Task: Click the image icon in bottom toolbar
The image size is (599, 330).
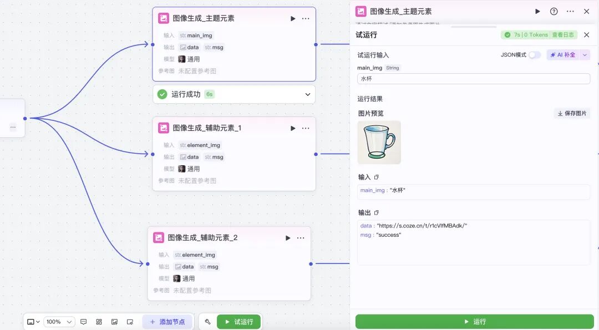Action: pos(114,322)
